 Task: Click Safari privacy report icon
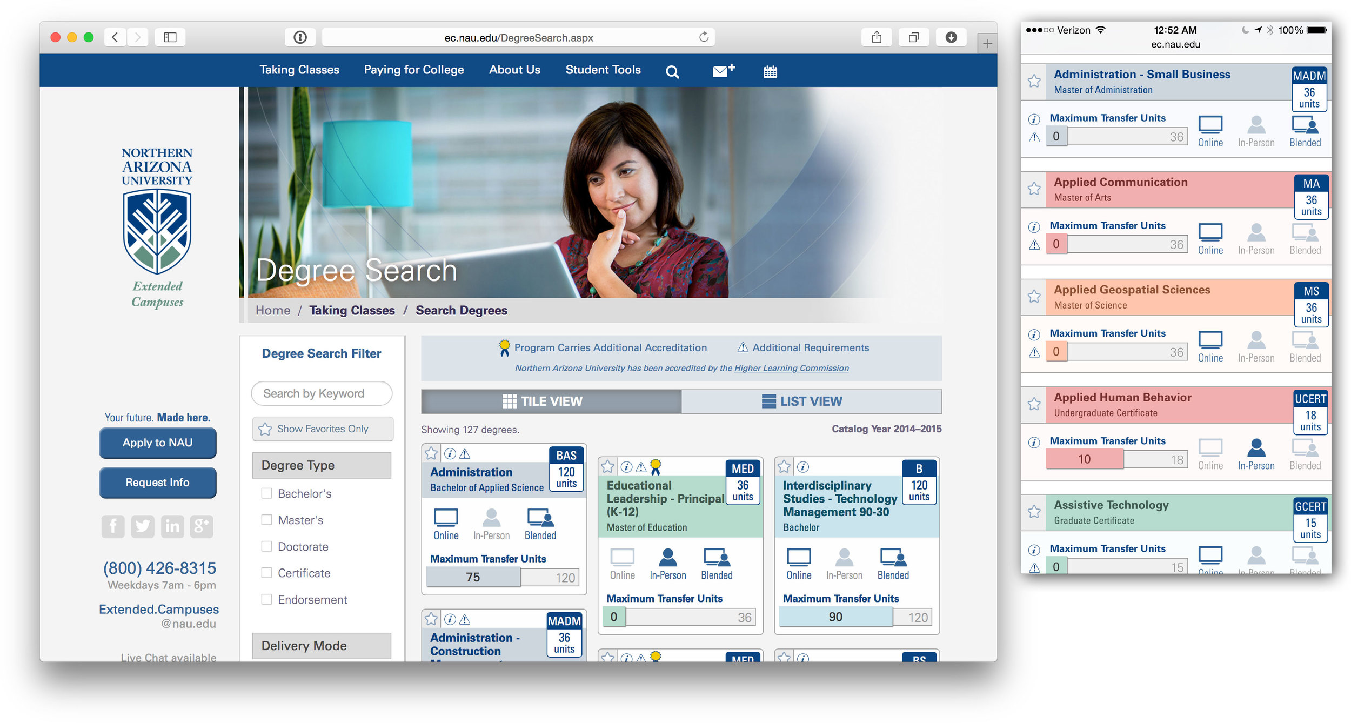tap(300, 37)
